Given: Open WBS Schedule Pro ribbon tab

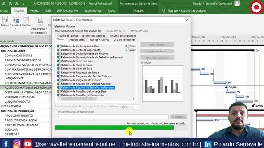Looking at the screenshot, I should pyautogui.click(x=68, y=11).
